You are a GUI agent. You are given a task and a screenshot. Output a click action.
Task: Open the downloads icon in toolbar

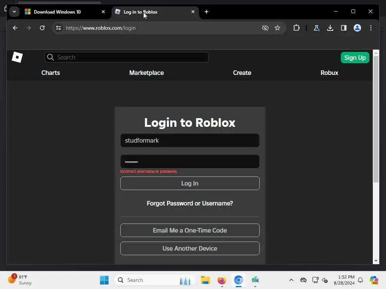point(330,28)
